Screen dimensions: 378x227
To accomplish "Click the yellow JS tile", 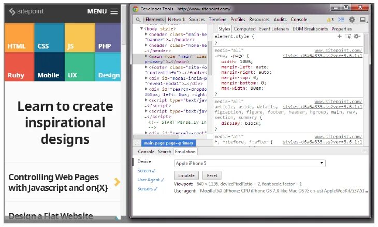I will click(x=80, y=38).
